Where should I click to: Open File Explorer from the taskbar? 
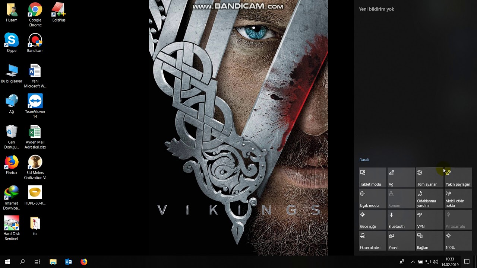[x=53, y=262]
